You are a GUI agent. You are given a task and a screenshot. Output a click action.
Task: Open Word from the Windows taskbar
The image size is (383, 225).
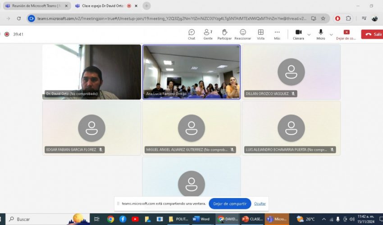point(201,219)
